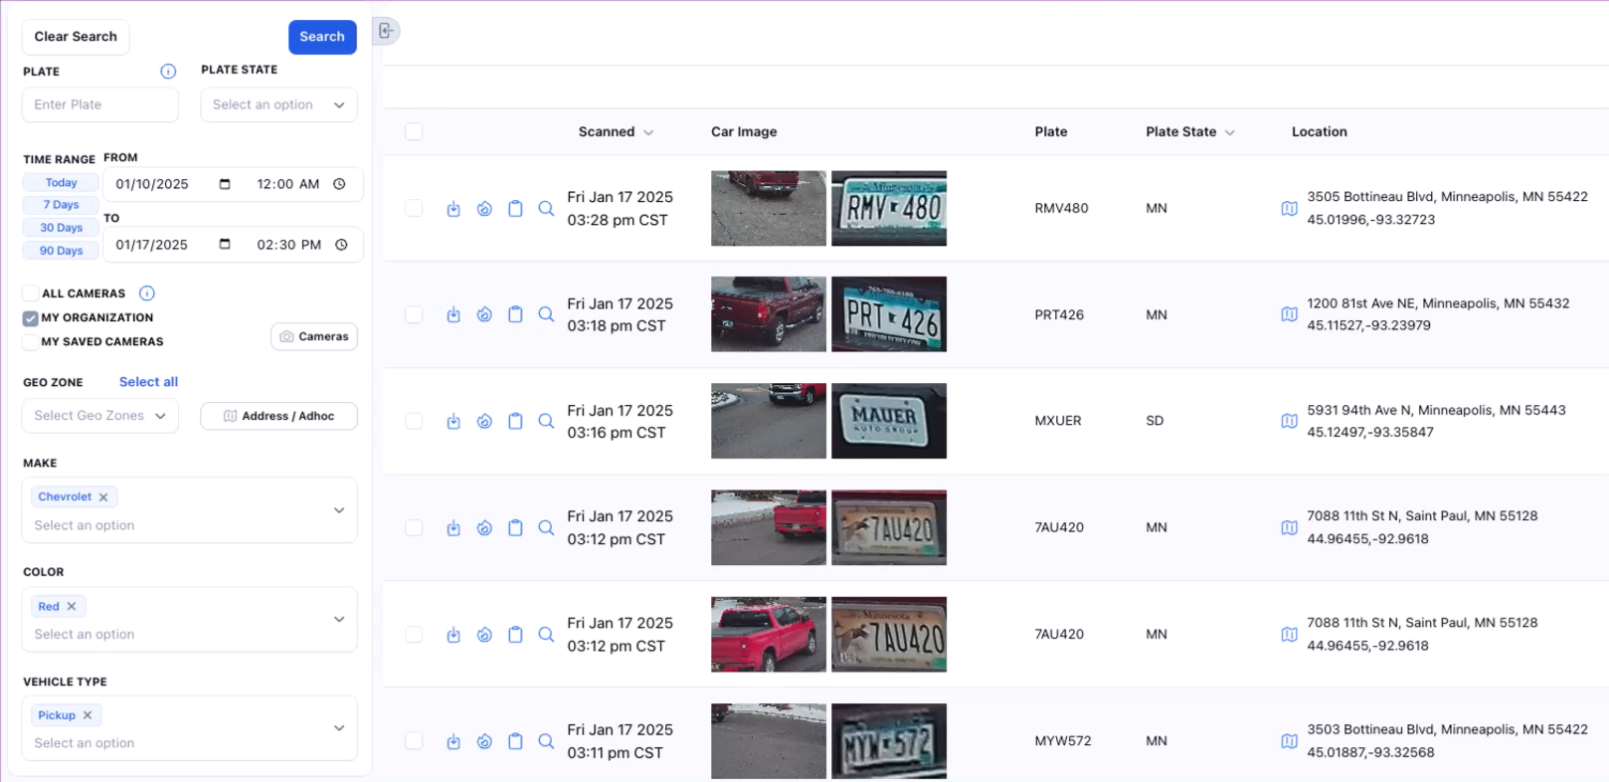Click the clipboard icon in the MXUER row

pos(515,421)
